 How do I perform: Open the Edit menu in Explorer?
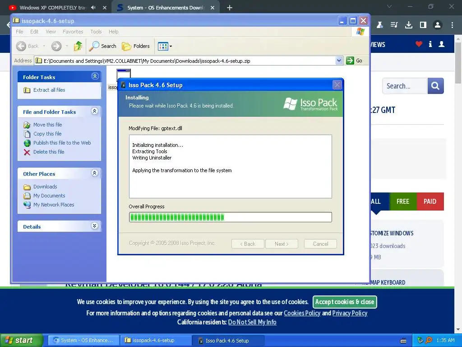pos(34,32)
